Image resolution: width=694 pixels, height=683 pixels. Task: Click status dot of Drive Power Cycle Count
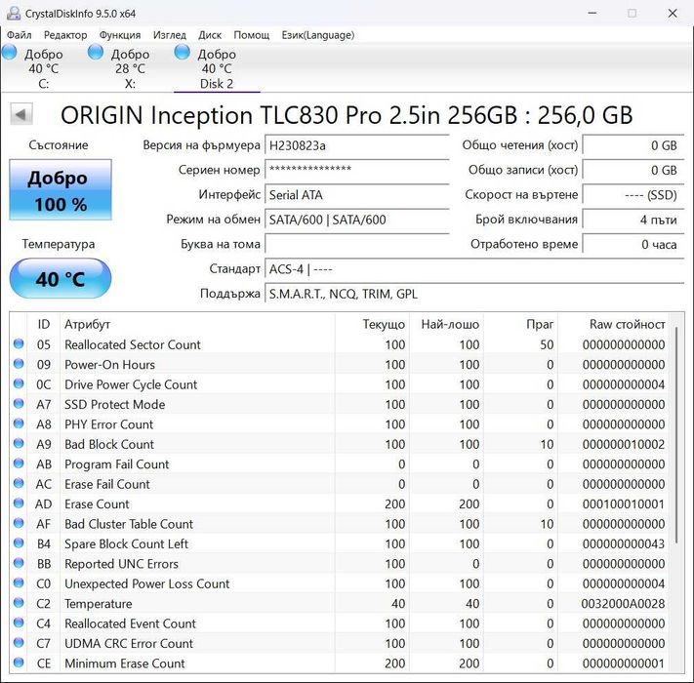19,383
